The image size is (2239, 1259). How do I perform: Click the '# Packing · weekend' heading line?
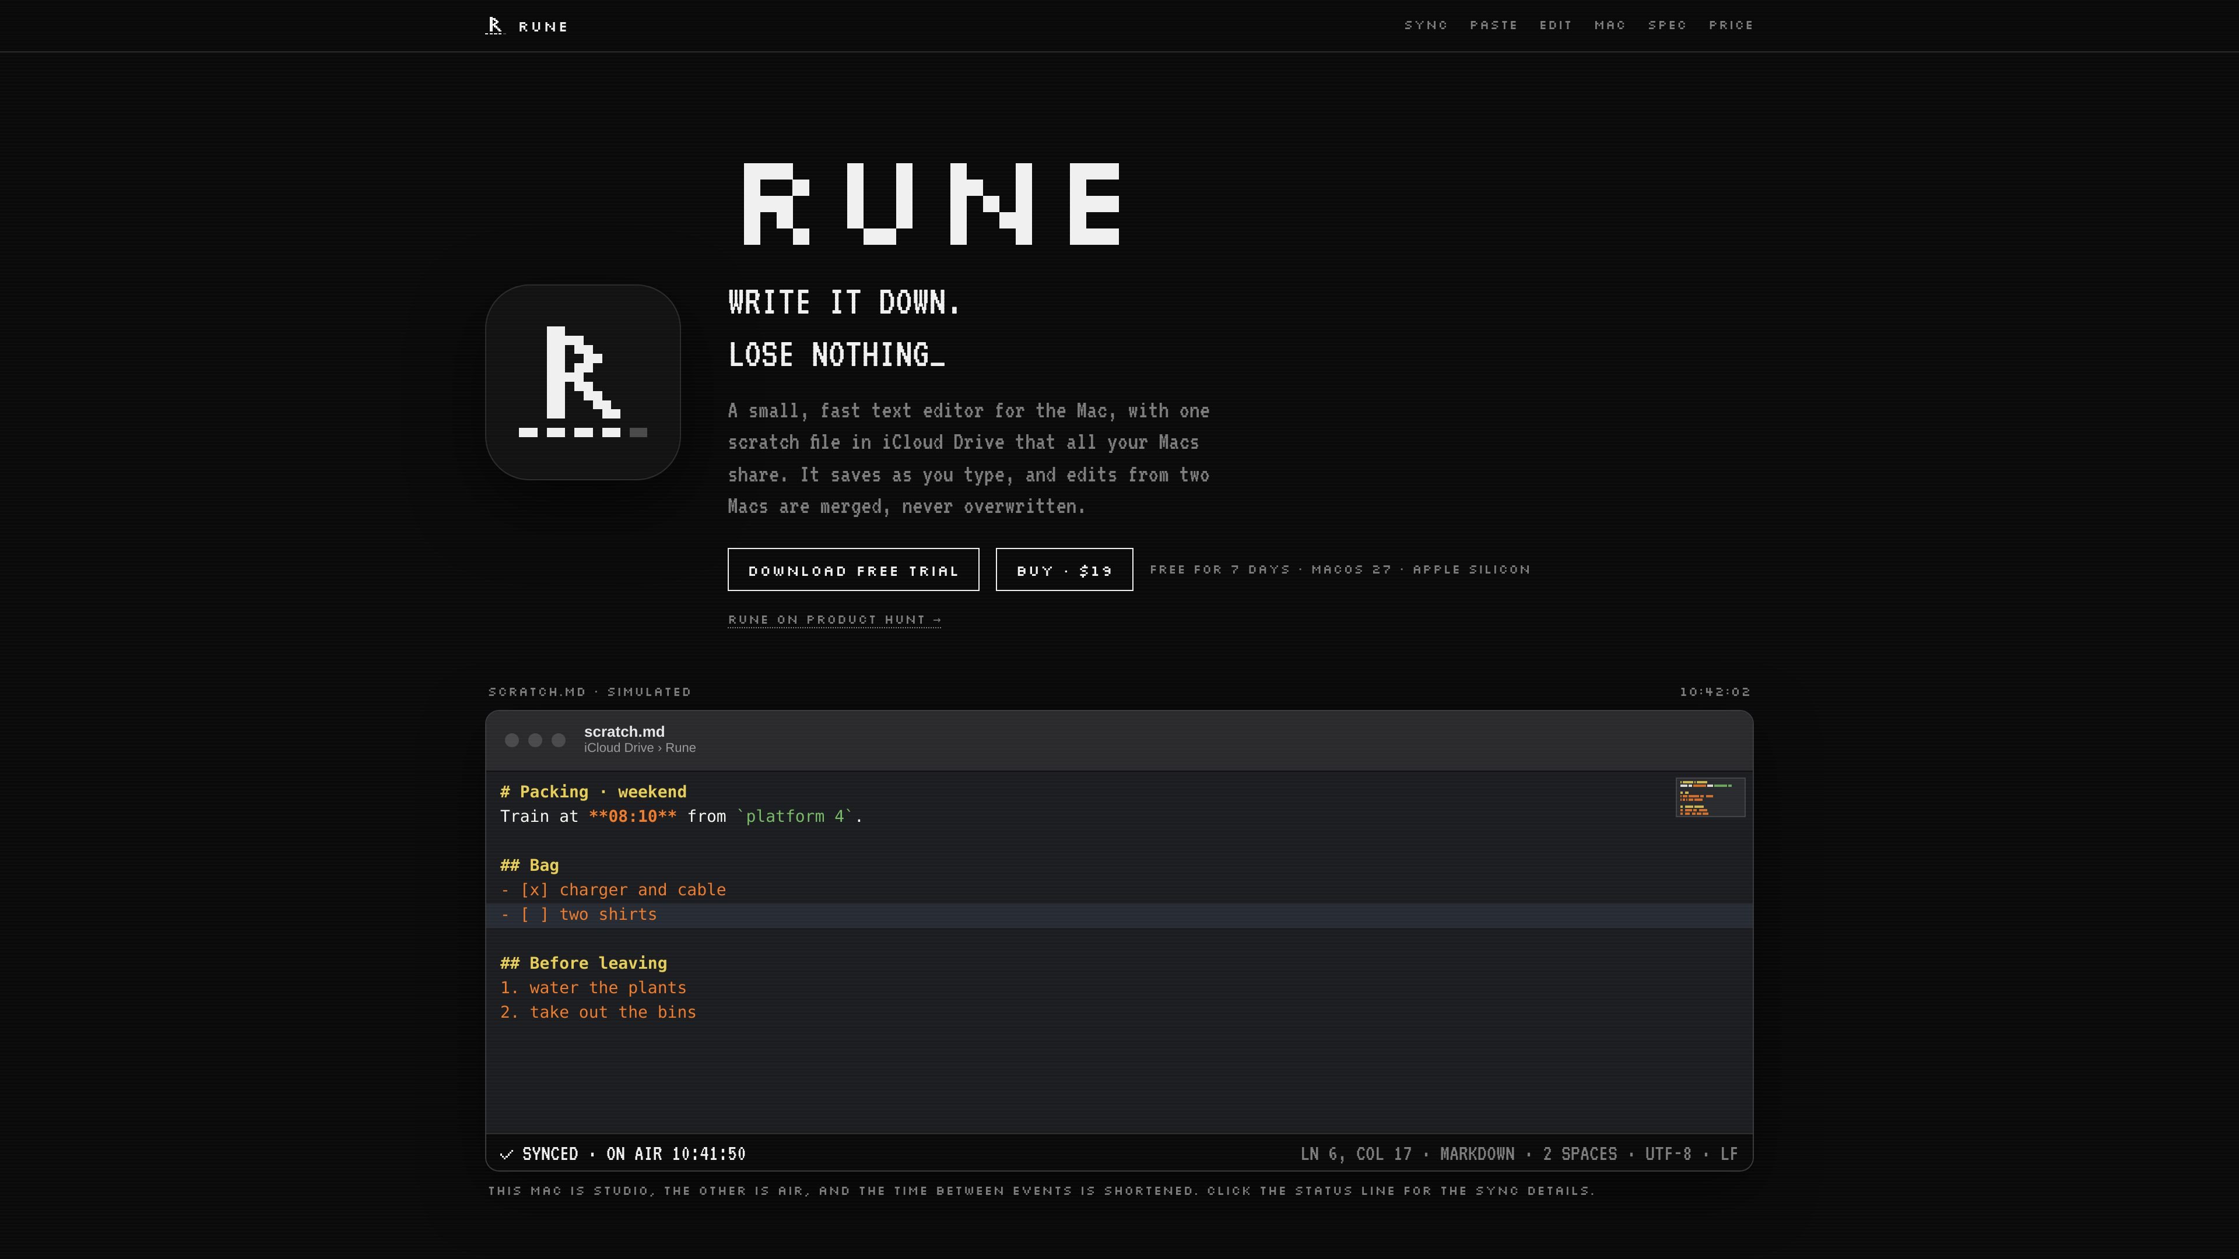point(594,792)
